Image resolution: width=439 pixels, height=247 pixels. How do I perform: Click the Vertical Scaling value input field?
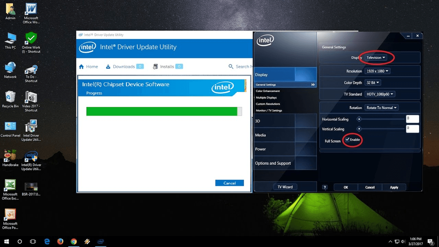point(412,128)
